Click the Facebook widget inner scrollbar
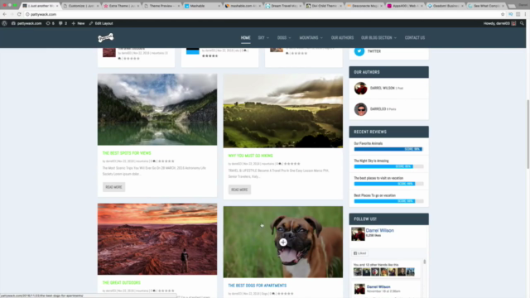Image resolution: width=530 pixels, height=298 pixels. coord(425,262)
